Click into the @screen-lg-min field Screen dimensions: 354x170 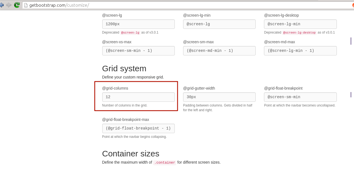(x=219, y=24)
